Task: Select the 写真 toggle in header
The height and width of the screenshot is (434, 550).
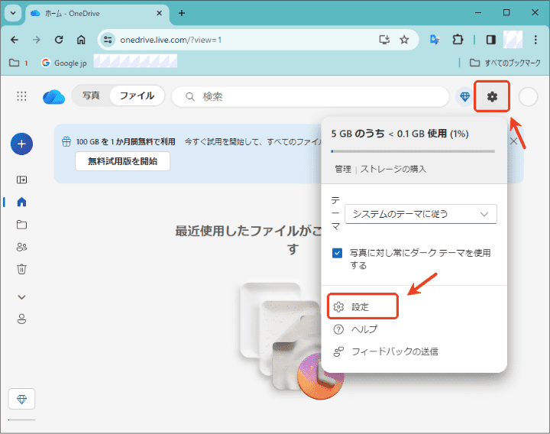Action: tap(91, 96)
